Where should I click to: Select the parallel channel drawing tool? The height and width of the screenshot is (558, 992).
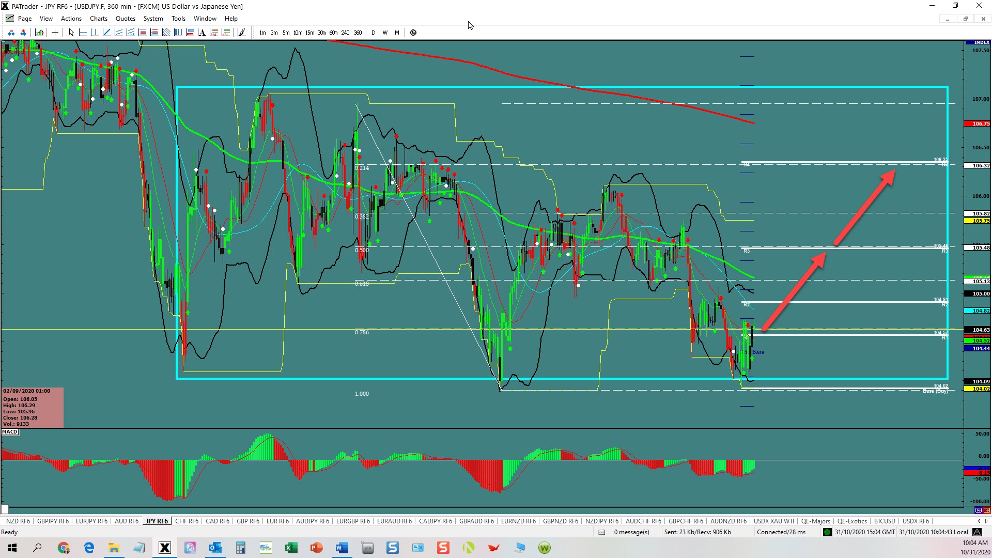coord(119,33)
